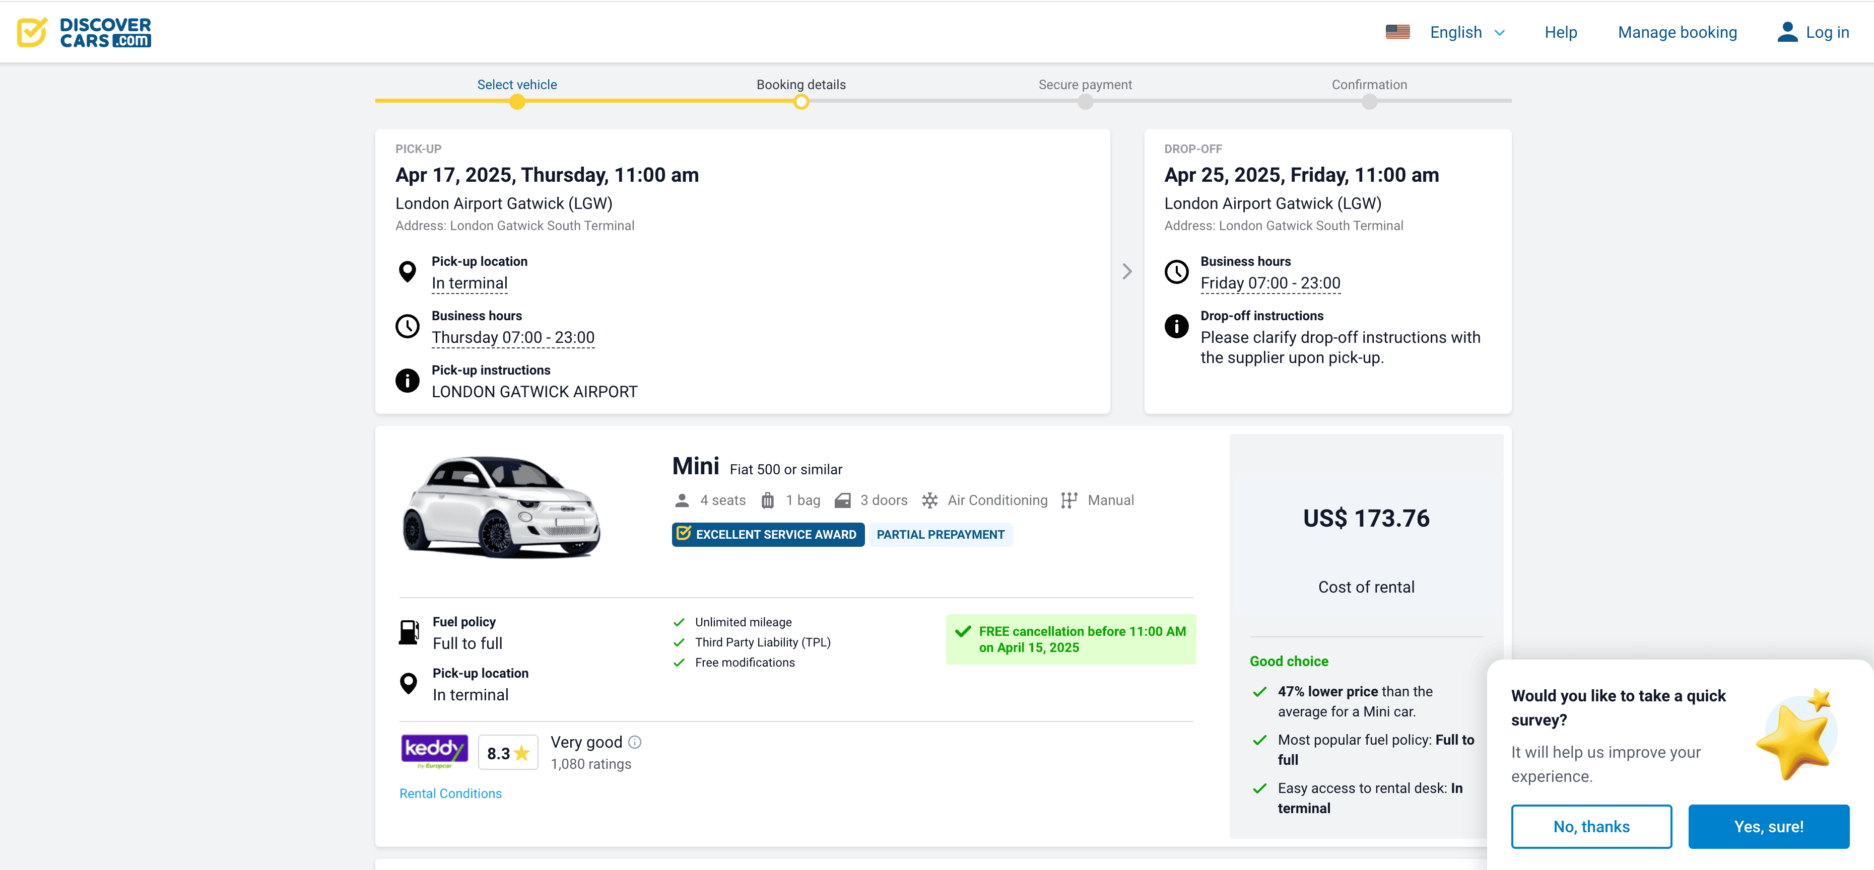Open the Help menu item
1874x870 pixels.
point(1561,32)
